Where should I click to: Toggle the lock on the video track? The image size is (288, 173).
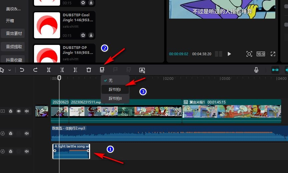(x=11, y=111)
